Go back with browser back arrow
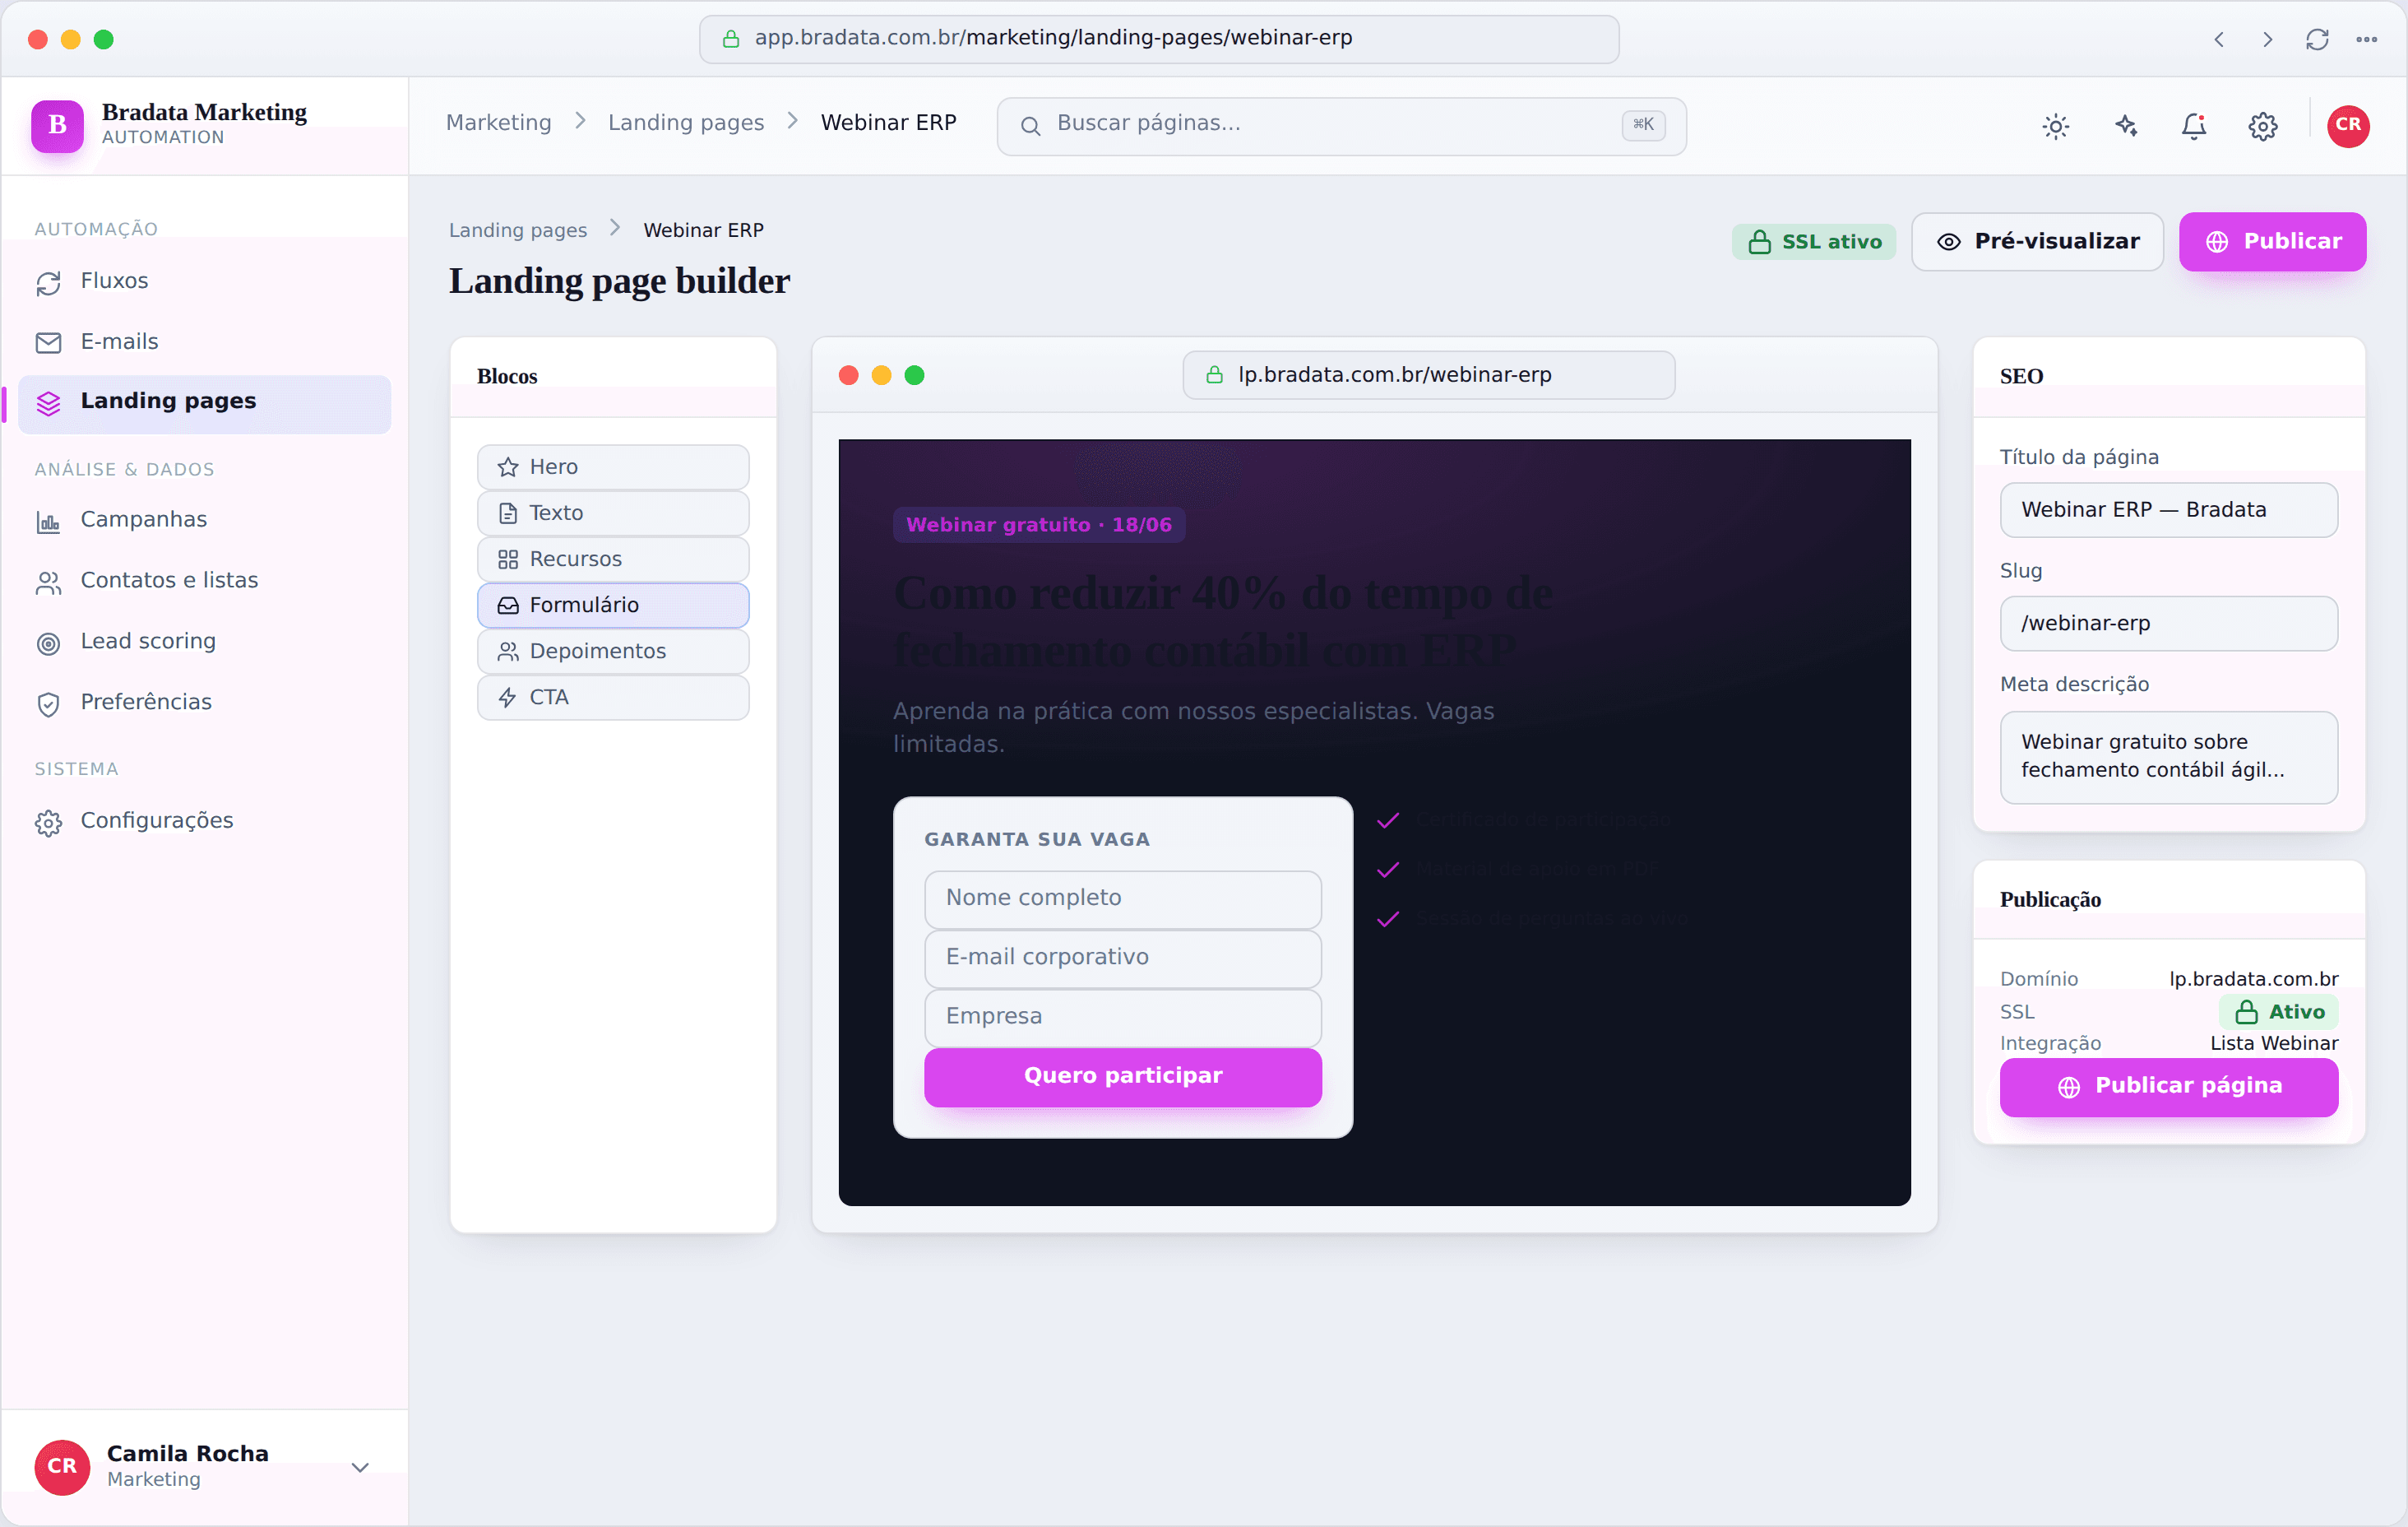 2219,39
